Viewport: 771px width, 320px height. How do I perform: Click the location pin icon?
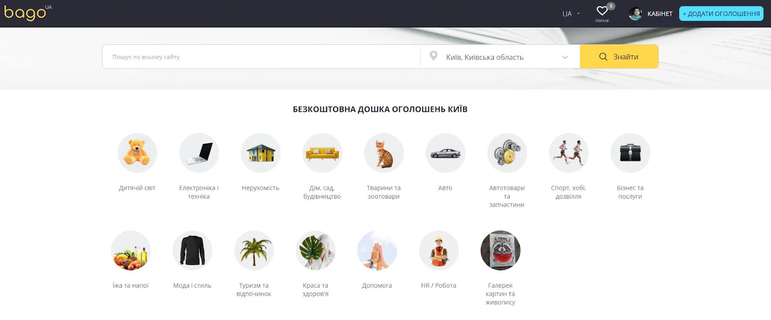[434, 56]
